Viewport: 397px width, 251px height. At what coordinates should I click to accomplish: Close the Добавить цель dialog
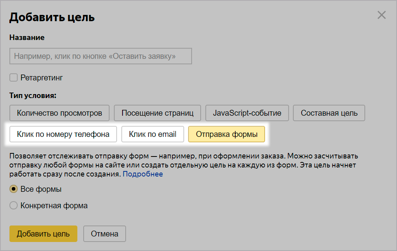[x=381, y=15]
